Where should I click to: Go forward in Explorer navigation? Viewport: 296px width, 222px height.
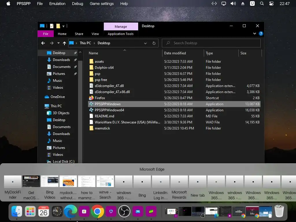51,43
